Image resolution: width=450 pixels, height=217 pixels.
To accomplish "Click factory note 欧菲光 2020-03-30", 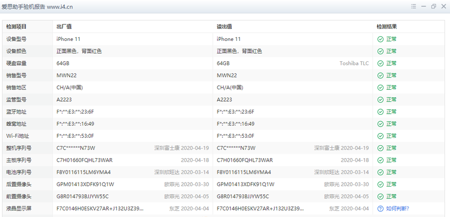I will (x=186, y=185).
